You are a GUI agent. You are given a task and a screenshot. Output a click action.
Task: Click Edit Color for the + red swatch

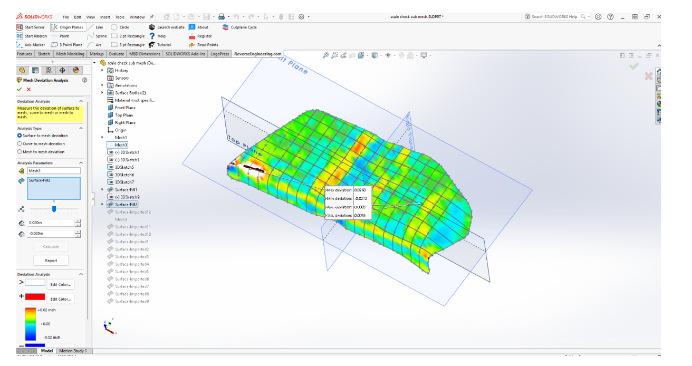[x=61, y=299]
